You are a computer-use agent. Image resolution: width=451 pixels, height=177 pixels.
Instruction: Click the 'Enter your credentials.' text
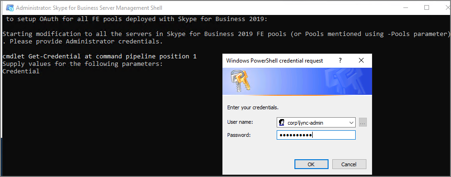coord(253,108)
